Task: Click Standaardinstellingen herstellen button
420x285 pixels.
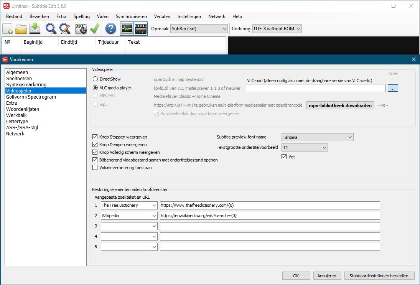Action: click(x=379, y=276)
